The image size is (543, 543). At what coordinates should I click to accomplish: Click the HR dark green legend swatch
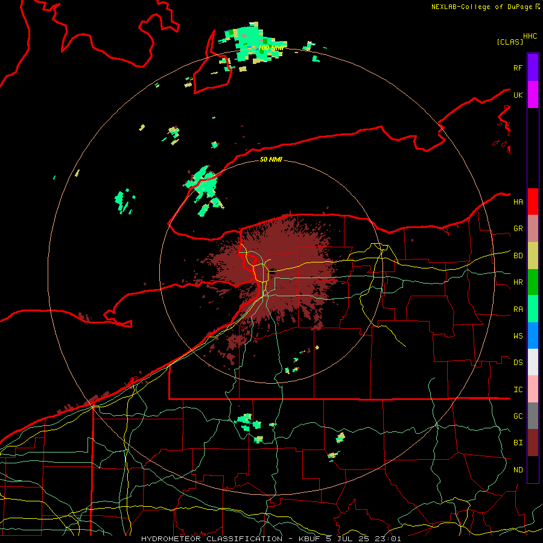click(533, 282)
